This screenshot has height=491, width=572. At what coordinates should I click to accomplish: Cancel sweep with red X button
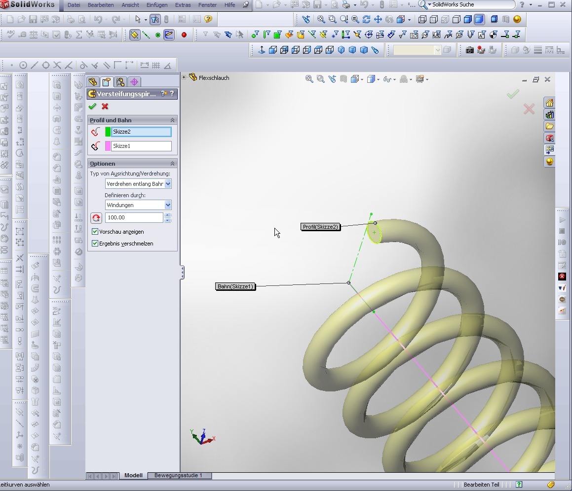click(x=105, y=106)
